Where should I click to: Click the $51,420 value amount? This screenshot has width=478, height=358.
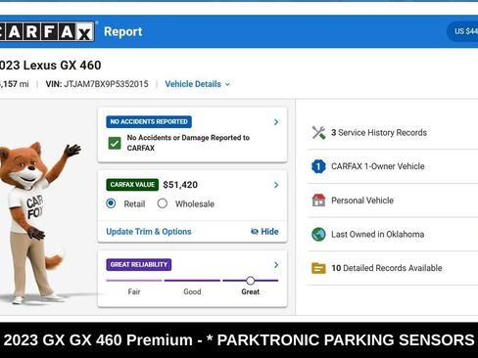[x=180, y=185]
